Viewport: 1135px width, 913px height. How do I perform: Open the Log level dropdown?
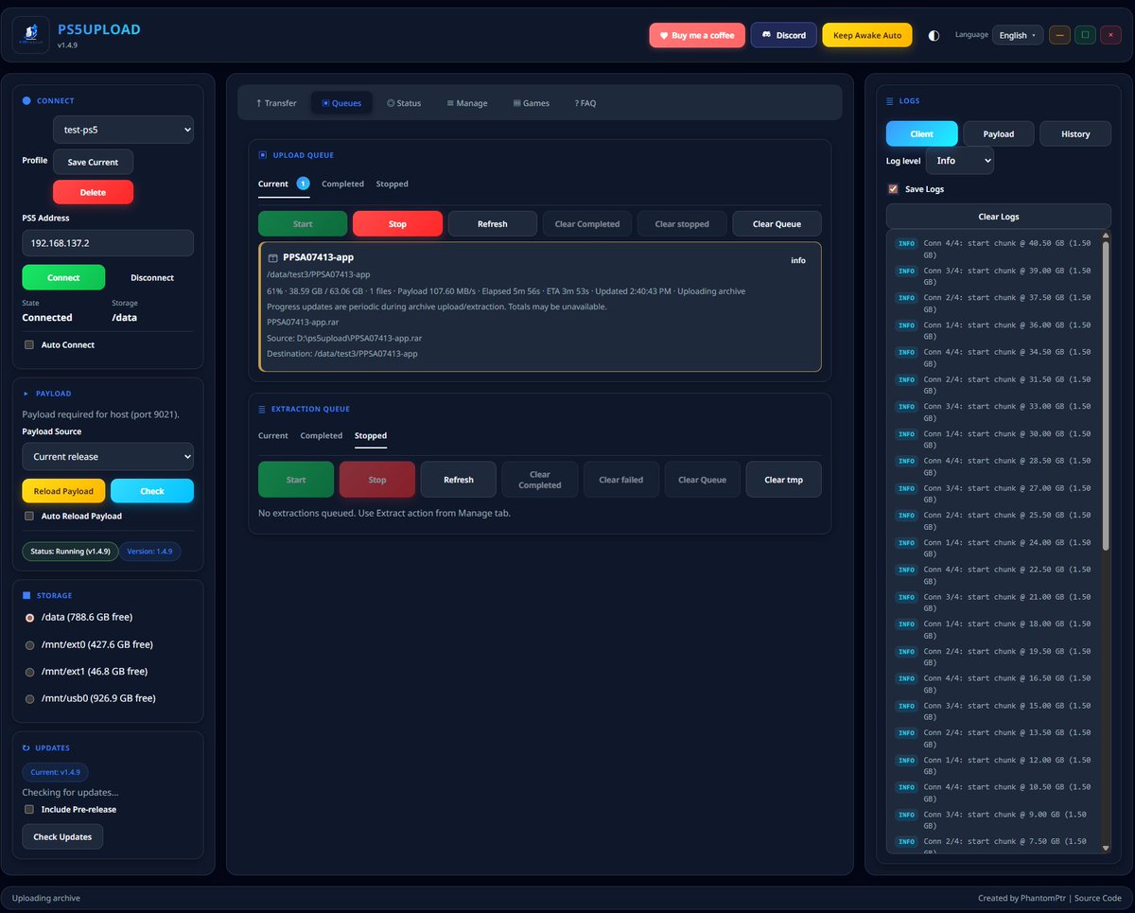(960, 160)
